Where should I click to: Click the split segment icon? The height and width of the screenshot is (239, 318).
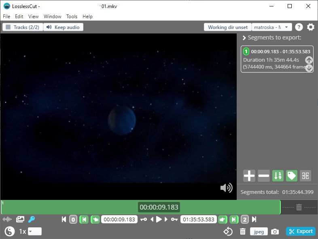(x=305, y=176)
